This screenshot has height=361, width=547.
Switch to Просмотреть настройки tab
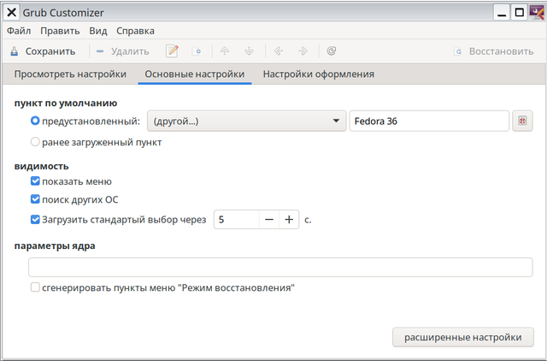(x=70, y=74)
